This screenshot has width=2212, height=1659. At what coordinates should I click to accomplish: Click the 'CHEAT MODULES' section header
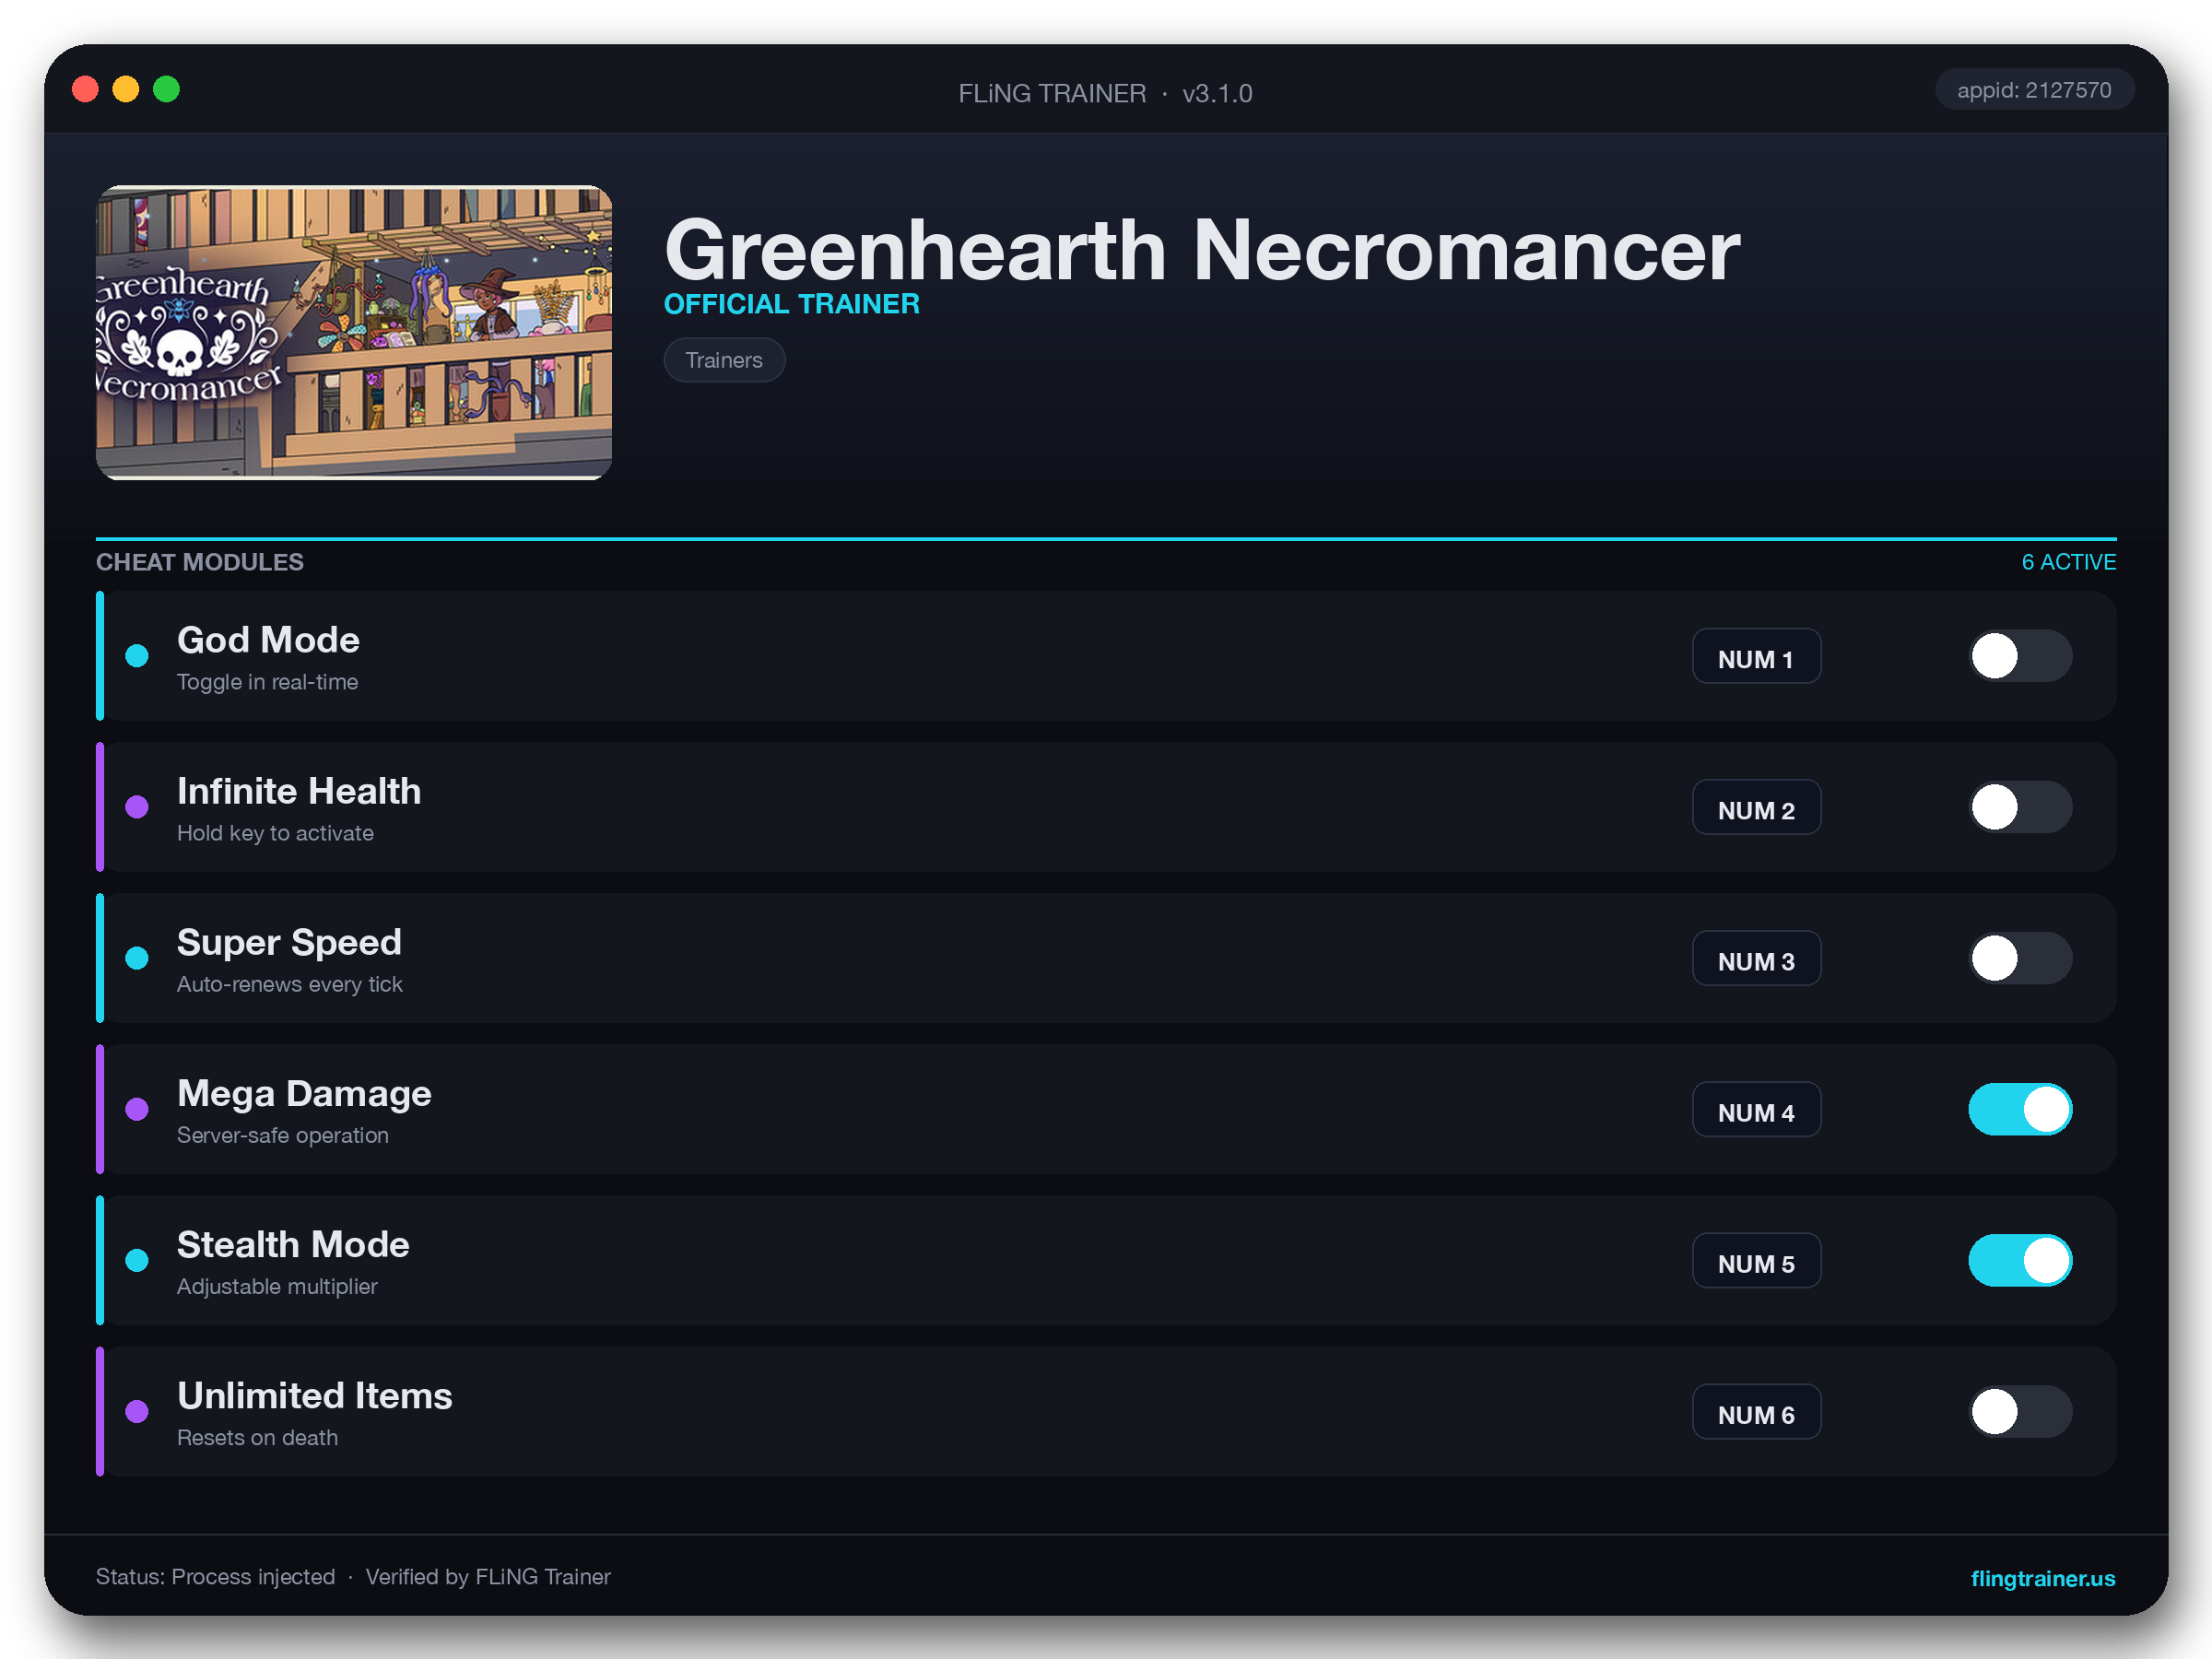[200, 562]
